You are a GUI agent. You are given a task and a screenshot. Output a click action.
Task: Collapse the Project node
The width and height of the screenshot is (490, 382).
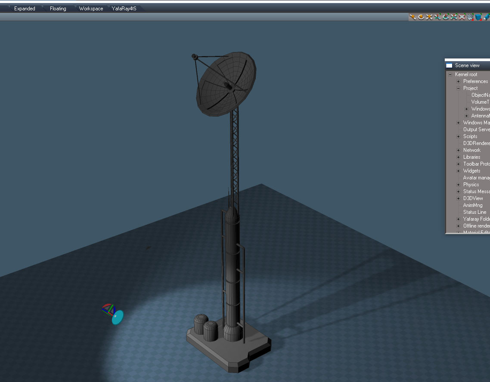click(x=458, y=88)
